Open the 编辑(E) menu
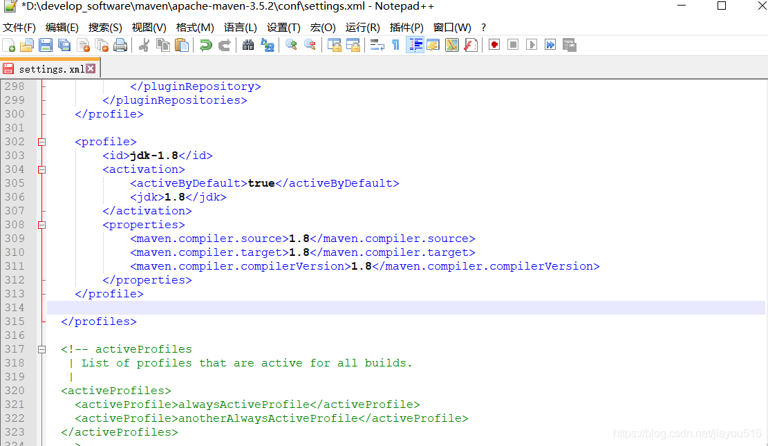The height and width of the screenshot is (446, 768). [62, 28]
